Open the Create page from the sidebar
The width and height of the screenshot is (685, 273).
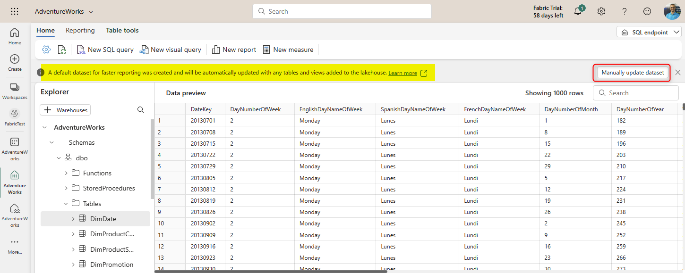[x=15, y=63]
